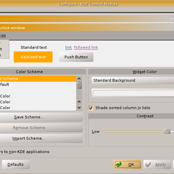Click the Push Button in preview
Screen dimensions: 174x174
(76, 57)
